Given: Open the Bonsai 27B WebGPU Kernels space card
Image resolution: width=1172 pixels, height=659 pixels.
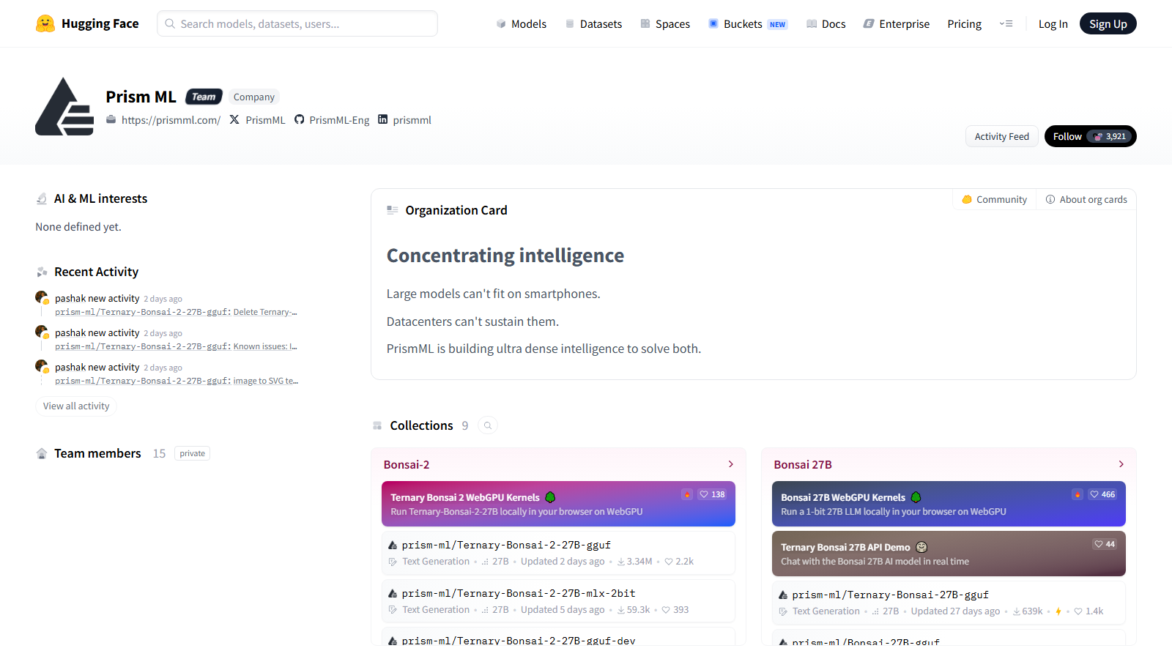Looking at the screenshot, I should tap(949, 504).
